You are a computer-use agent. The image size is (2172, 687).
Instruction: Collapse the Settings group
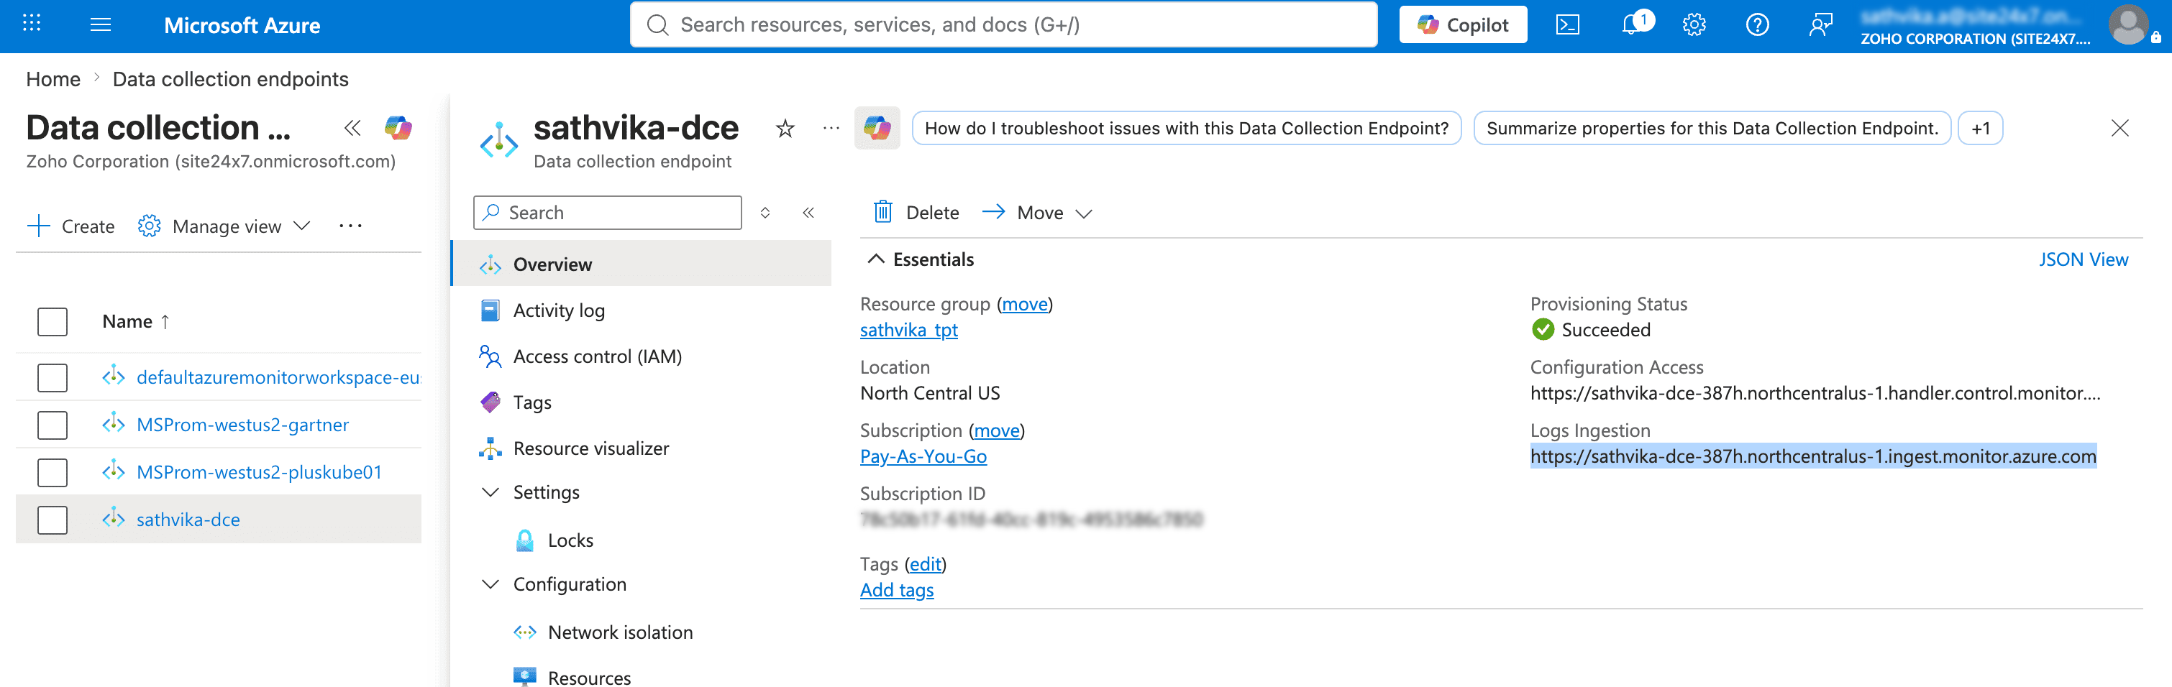490,492
